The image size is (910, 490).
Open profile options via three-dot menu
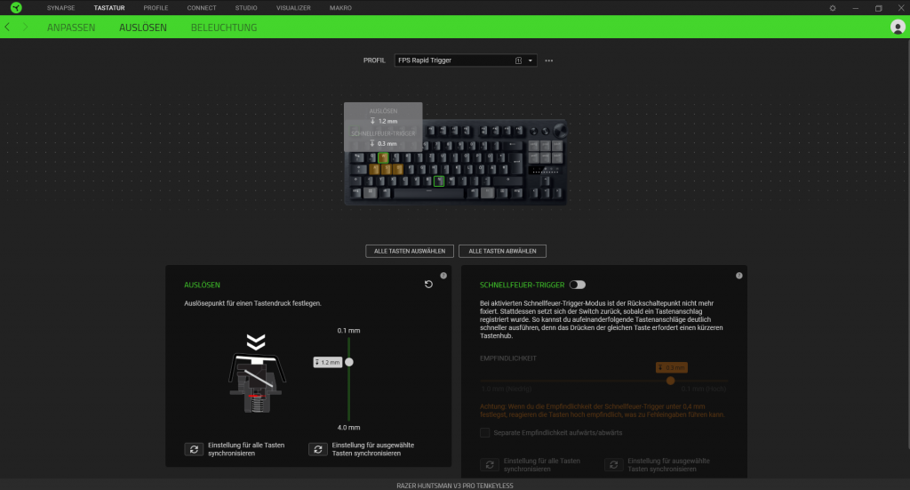point(548,60)
